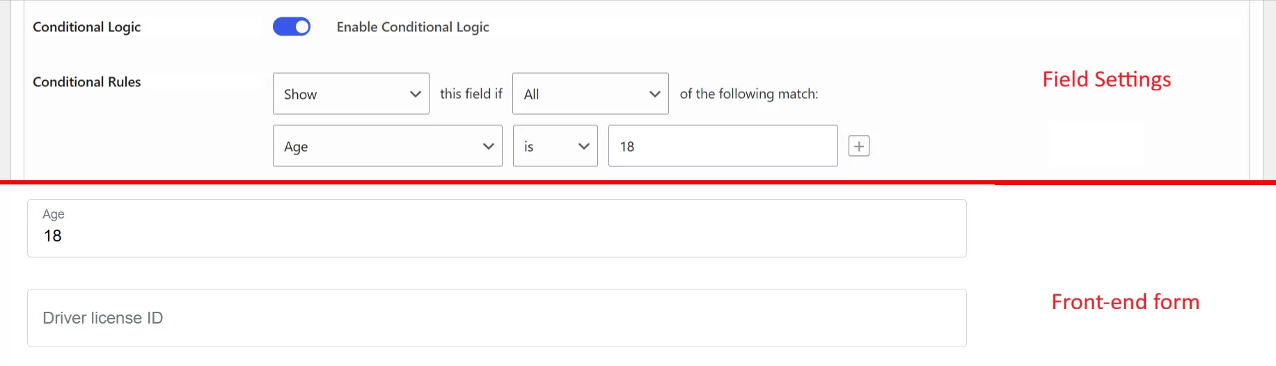1276x366 pixels.
Task: Open the Show visibility action dropdown
Action: point(351,94)
